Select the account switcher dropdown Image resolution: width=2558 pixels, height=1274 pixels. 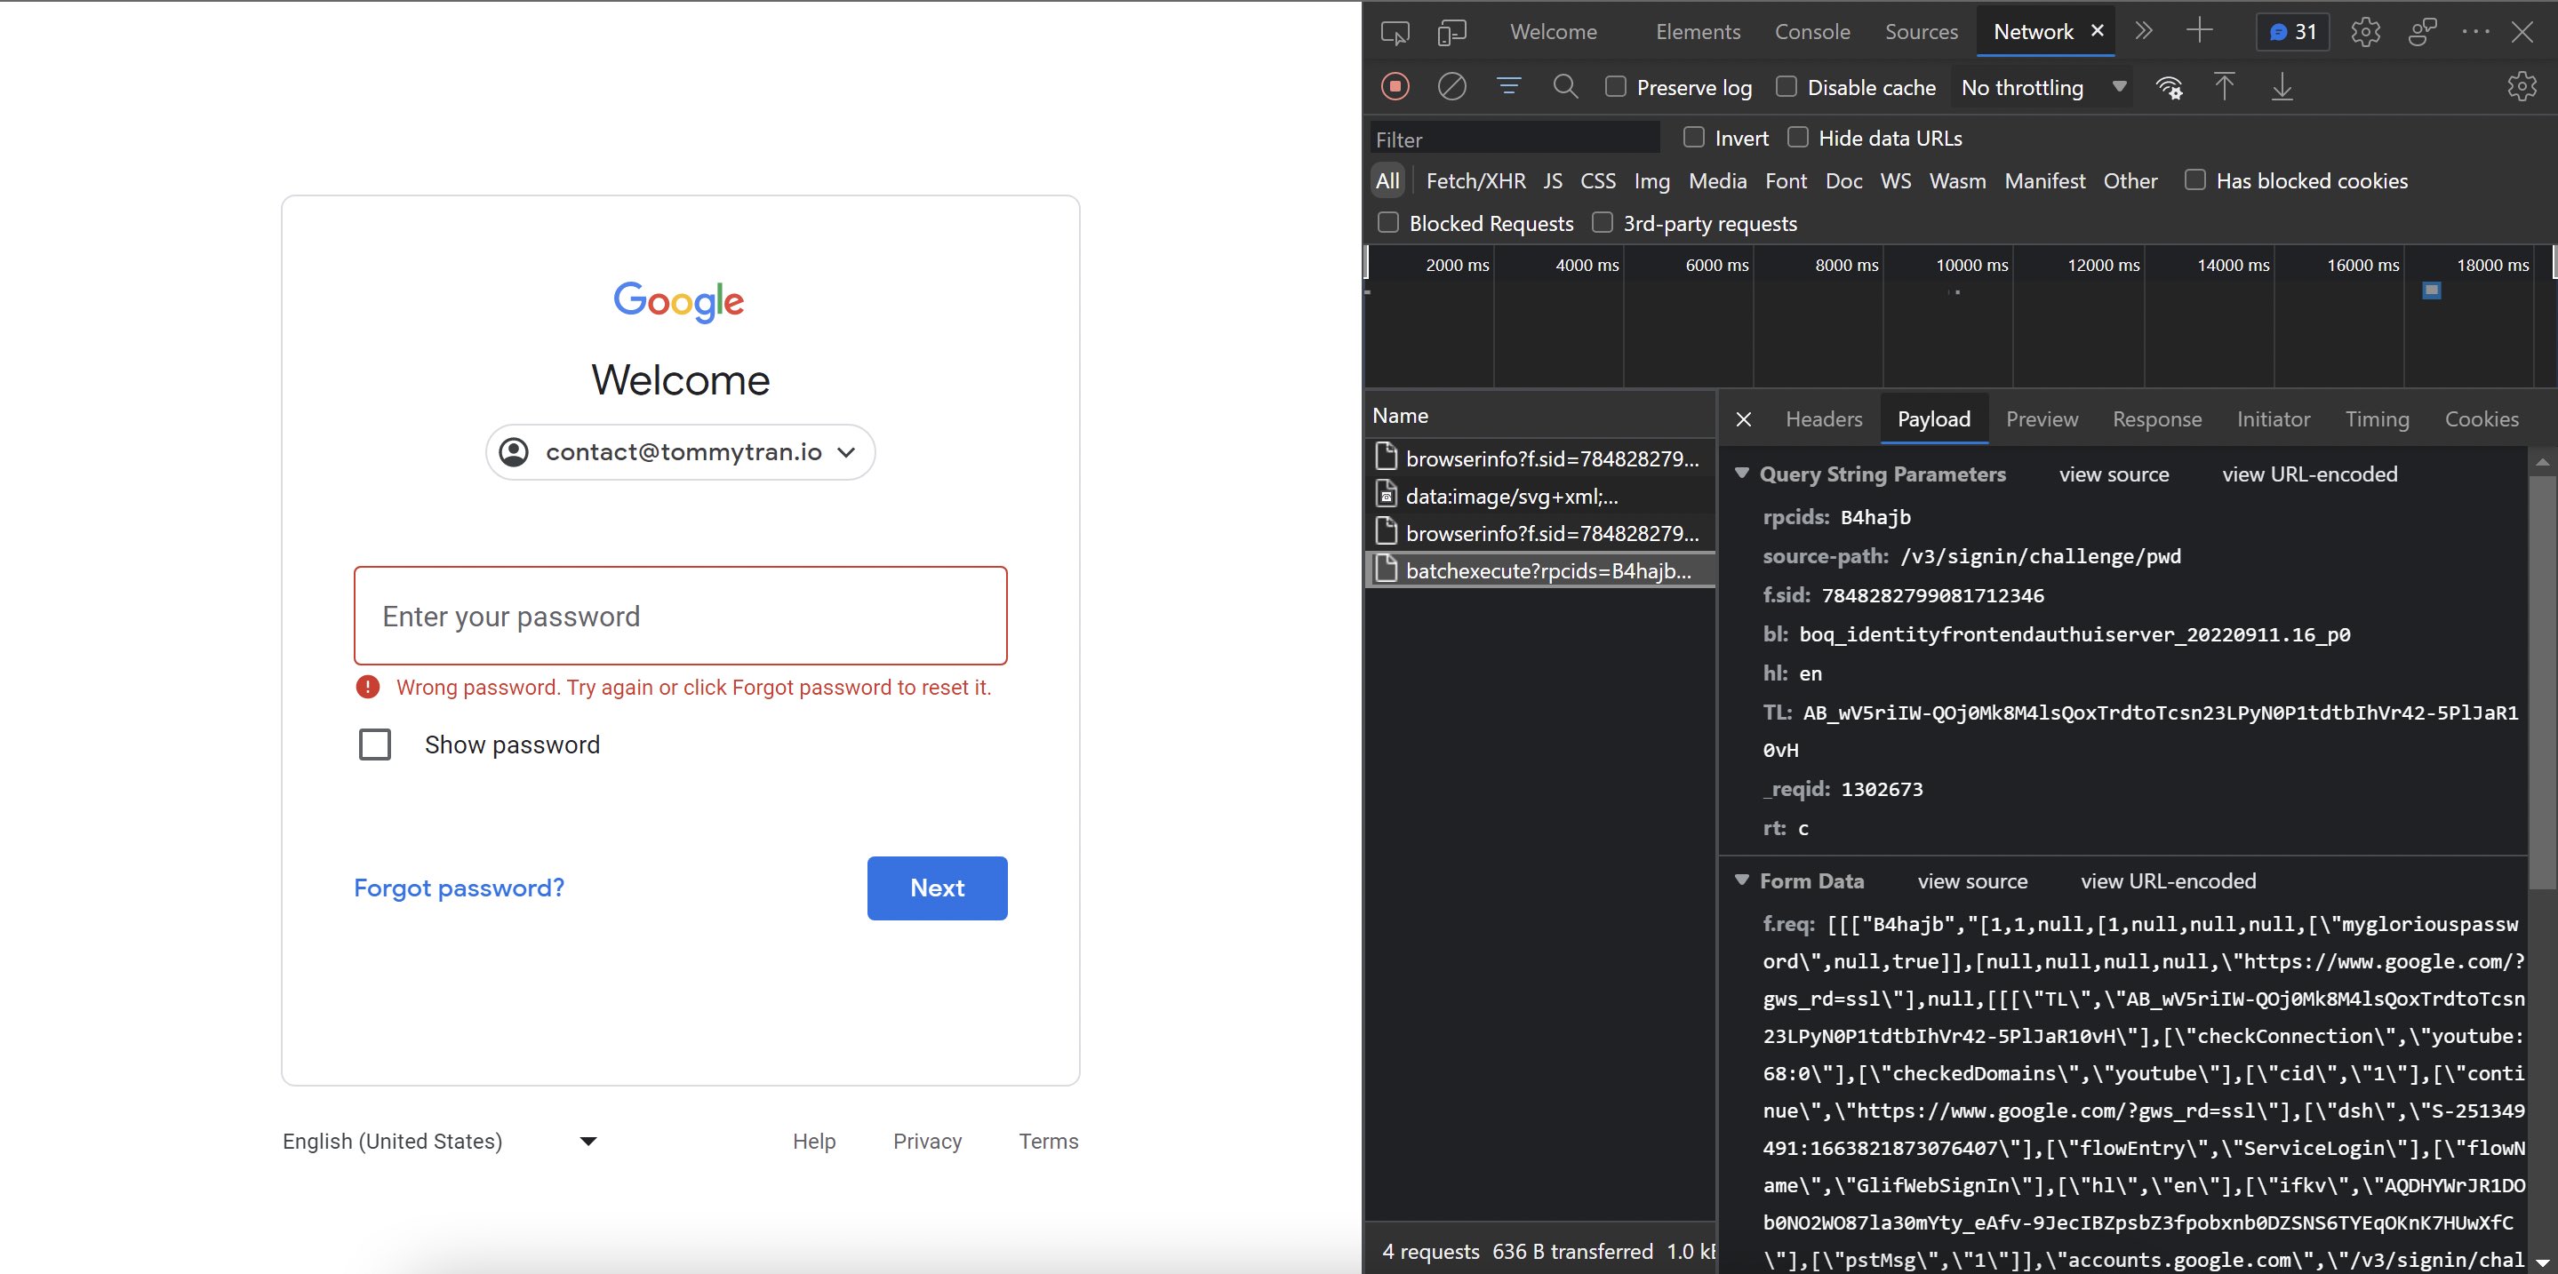click(x=680, y=452)
